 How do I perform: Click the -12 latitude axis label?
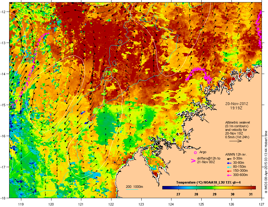click(x=3, y=12)
